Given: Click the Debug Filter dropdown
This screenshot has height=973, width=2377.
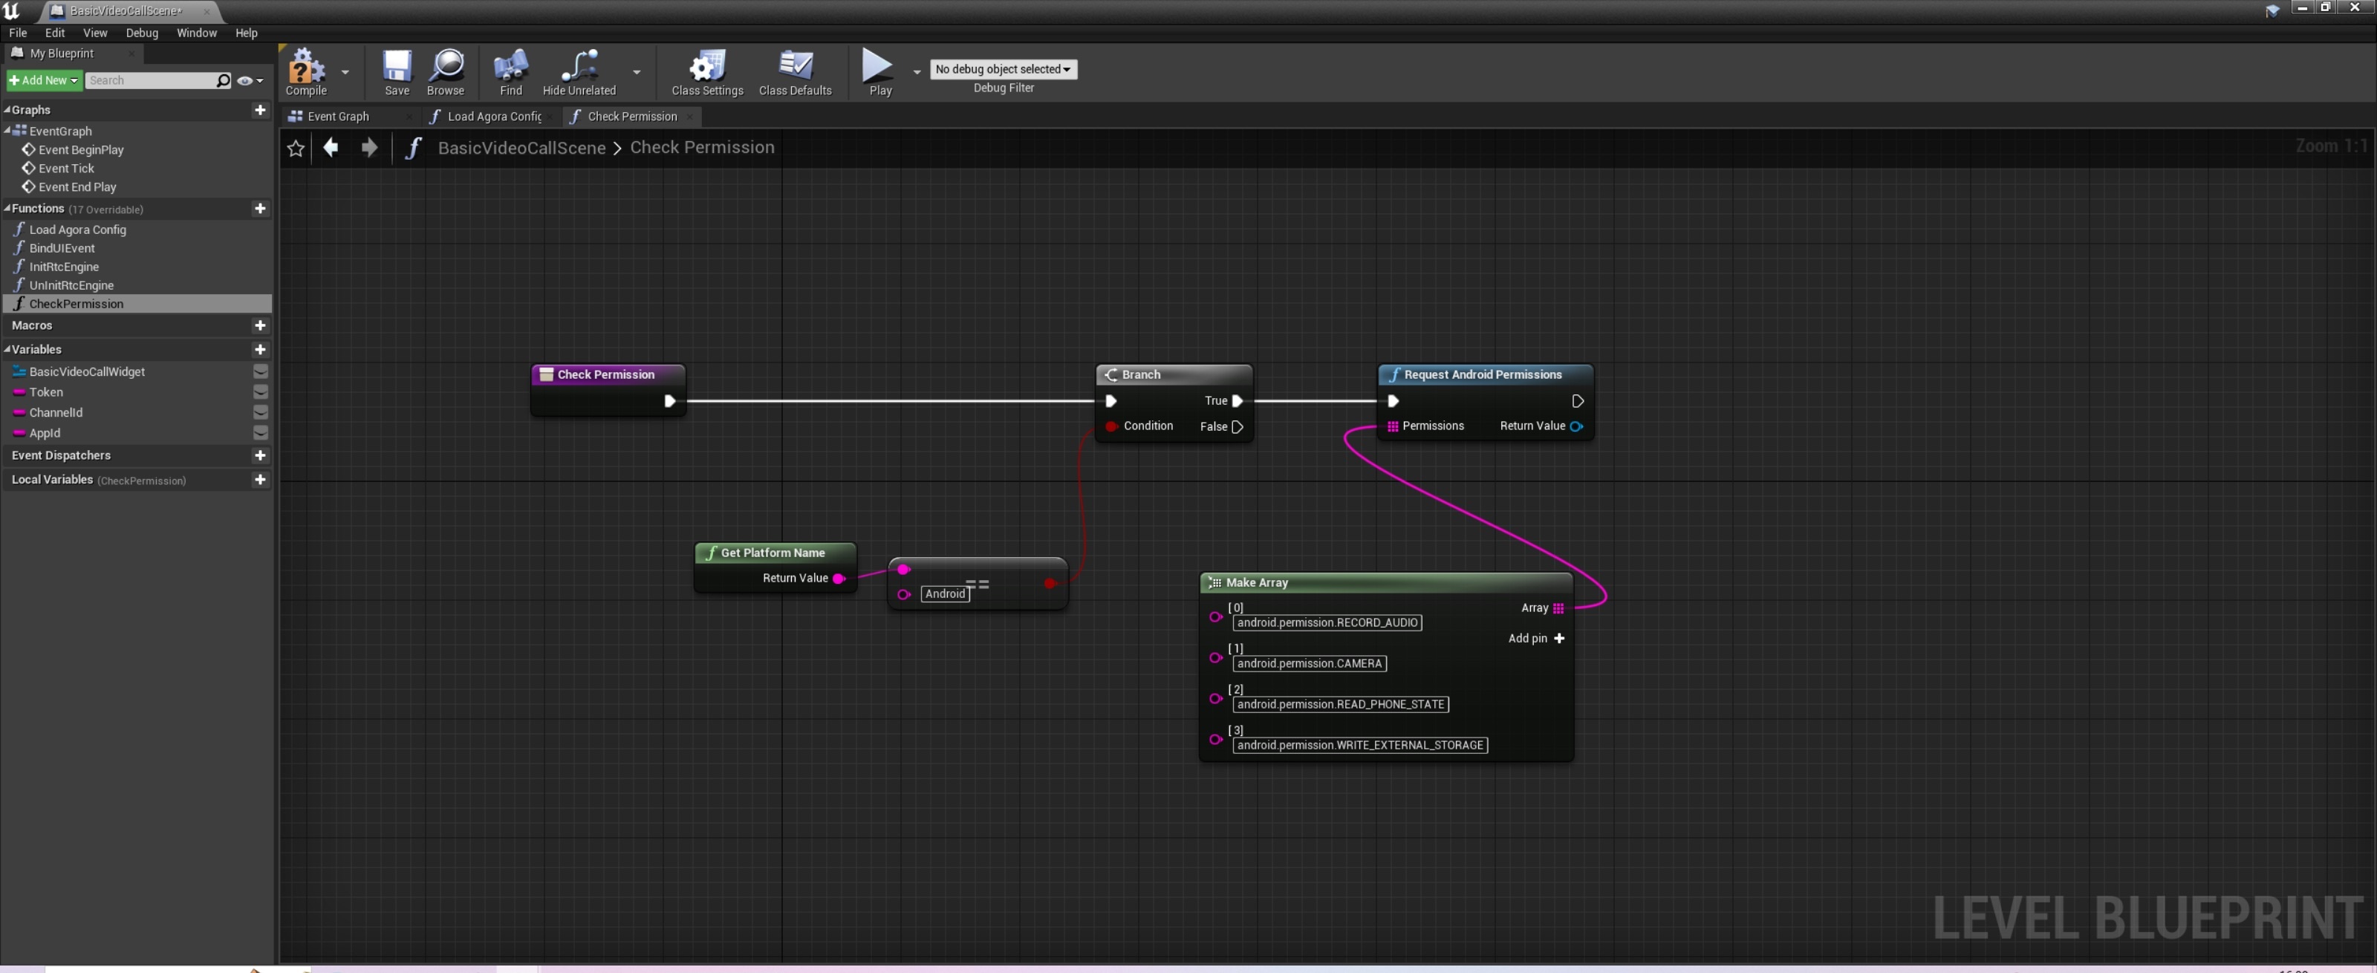Looking at the screenshot, I should click(1004, 67).
